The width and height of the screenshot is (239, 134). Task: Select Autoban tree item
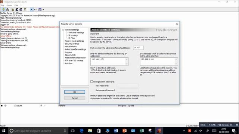click(69, 63)
